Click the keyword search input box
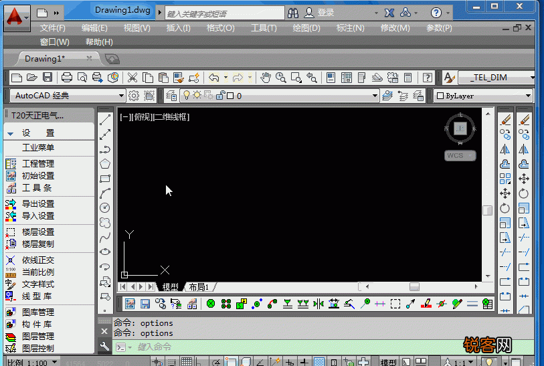 (x=224, y=13)
